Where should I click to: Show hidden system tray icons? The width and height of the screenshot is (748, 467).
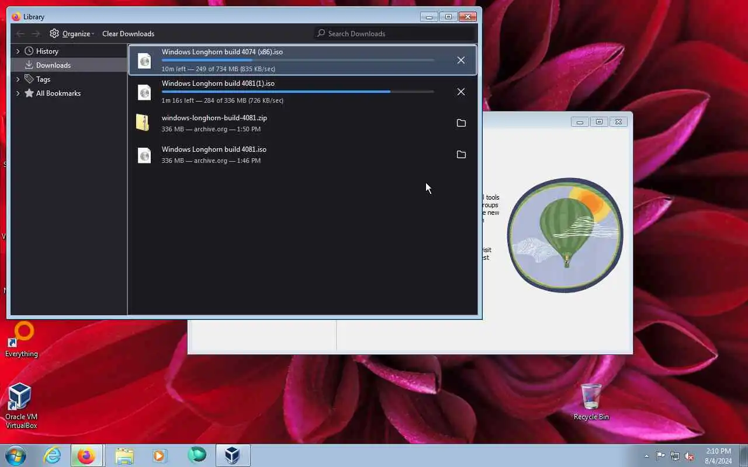646,456
